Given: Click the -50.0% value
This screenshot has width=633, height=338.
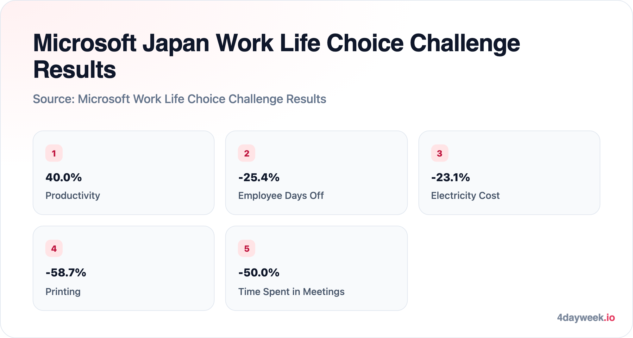Looking at the screenshot, I should (259, 273).
